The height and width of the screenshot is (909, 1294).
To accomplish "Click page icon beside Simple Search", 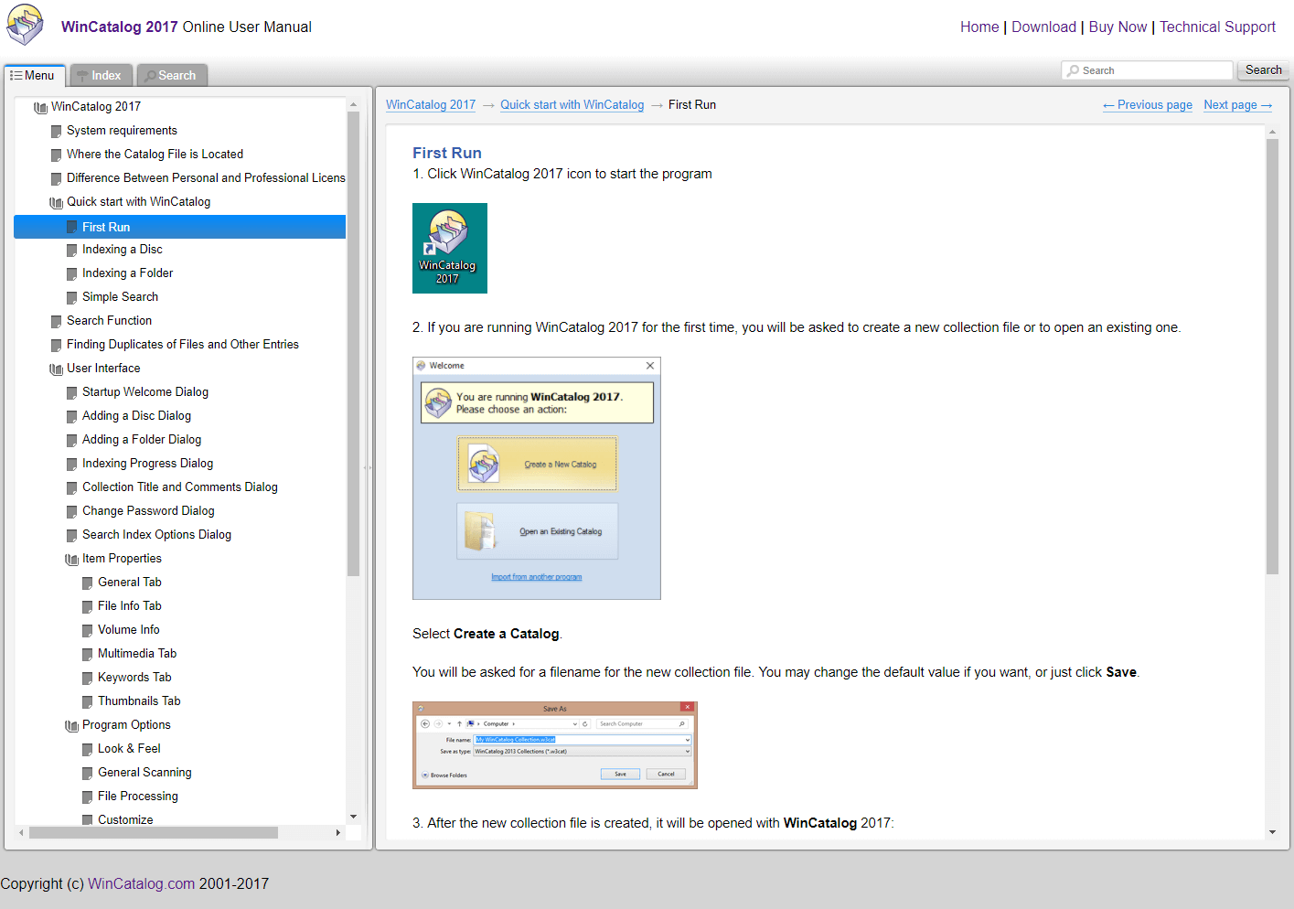I will click(72, 298).
